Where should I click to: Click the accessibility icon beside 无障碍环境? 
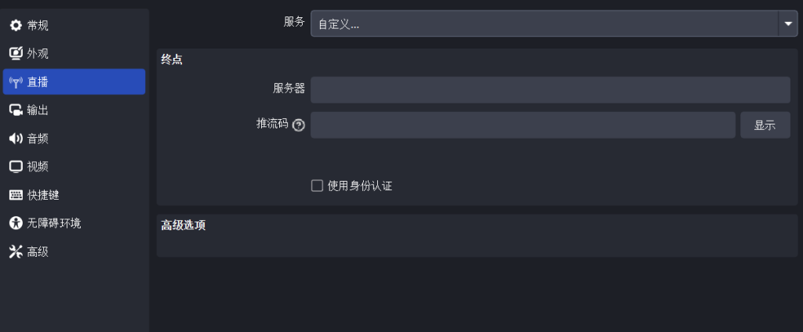coord(16,223)
